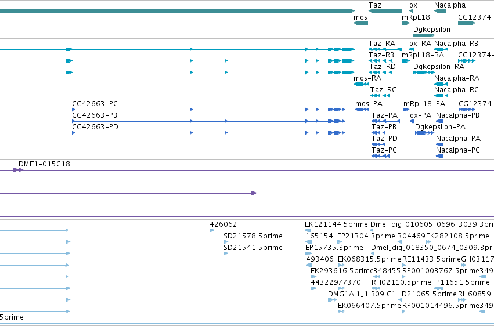Select protein Taz-PA
This screenshot has height=326, width=494.
[384, 115]
